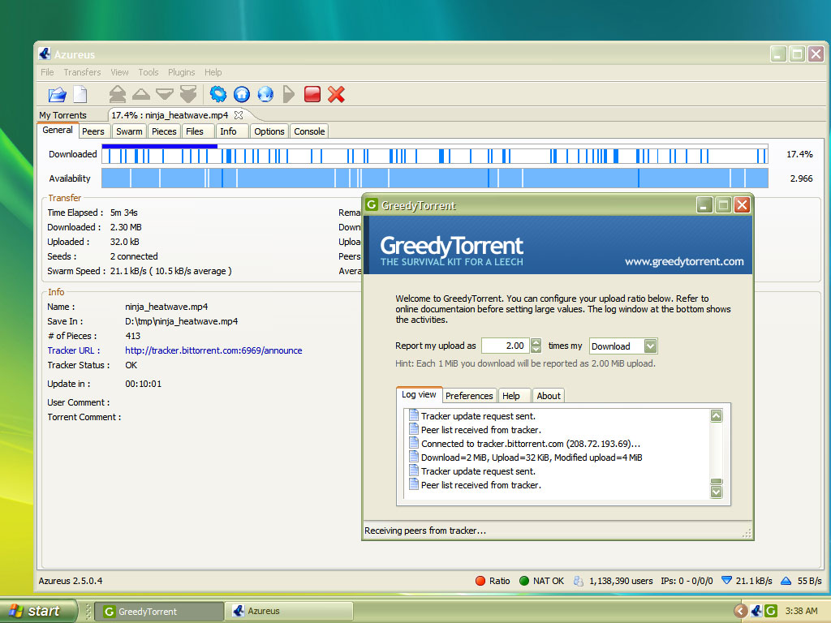Image resolution: width=831 pixels, height=623 pixels.
Task: Stop the torrent with red square
Action: (312, 94)
